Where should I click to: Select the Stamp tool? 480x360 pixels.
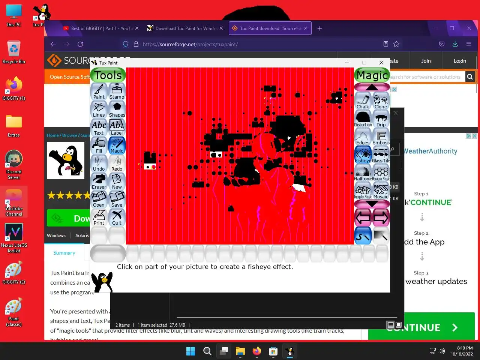117,91
